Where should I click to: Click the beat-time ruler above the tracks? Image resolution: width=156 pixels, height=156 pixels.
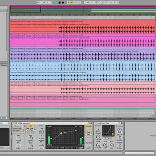[83, 14]
